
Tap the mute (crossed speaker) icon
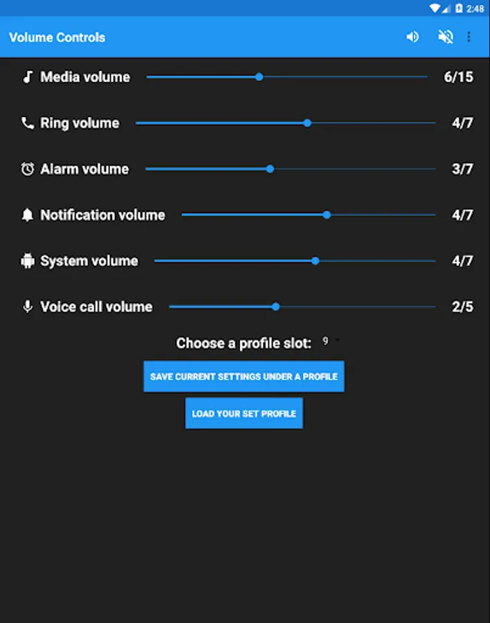[x=445, y=37]
